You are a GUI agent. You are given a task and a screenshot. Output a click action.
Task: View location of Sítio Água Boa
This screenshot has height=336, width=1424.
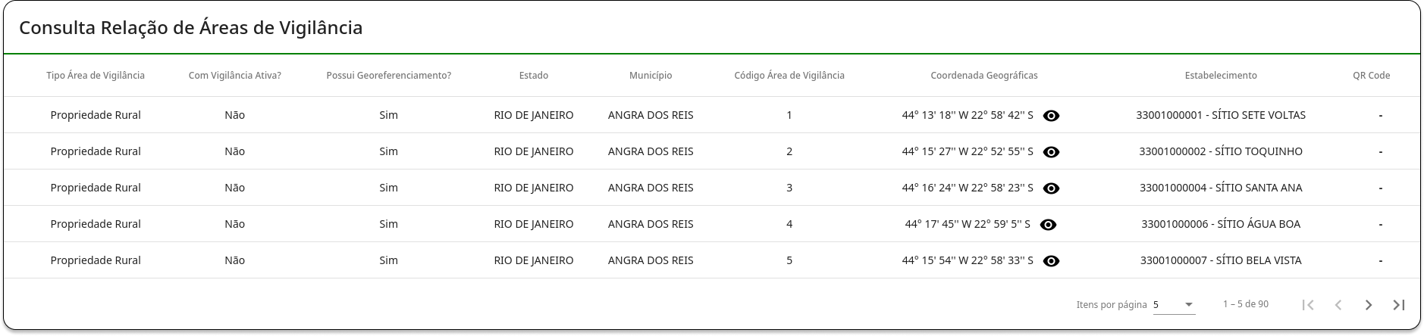(1048, 225)
